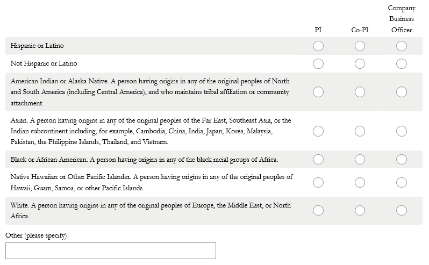The width and height of the screenshot is (429, 265).
Task: Select Business Officer for Black or African American
Action: (401, 159)
